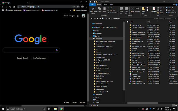Tick the select-all checkbox beside Name
The width and height of the screenshot is (178, 111).
click(x=127, y=22)
